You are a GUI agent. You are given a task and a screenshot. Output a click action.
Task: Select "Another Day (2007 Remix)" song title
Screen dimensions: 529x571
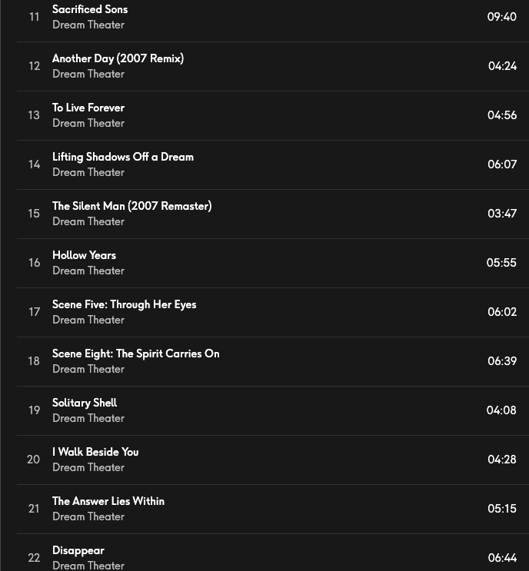(x=118, y=58)
